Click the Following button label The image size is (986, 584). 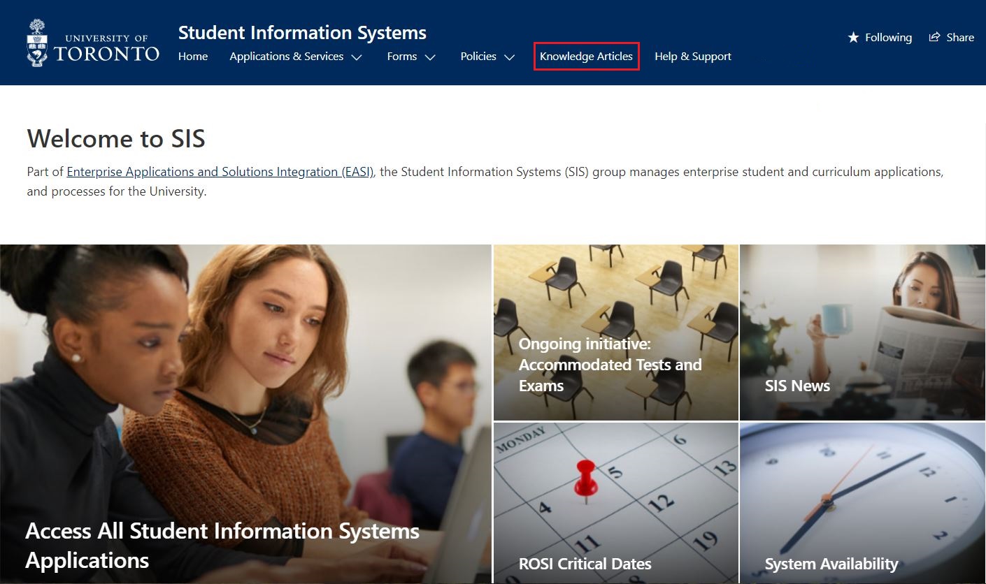888,38
